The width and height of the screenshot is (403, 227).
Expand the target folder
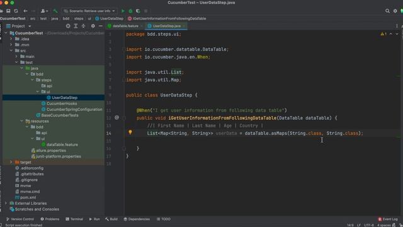(x=11, y=162)
